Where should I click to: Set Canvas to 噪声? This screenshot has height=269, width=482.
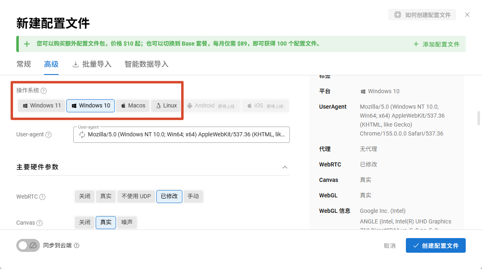[127, 222]
